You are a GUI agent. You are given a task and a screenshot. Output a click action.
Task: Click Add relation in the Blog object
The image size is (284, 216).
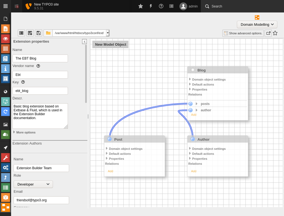pyautogui.click(x=194, y=115)
